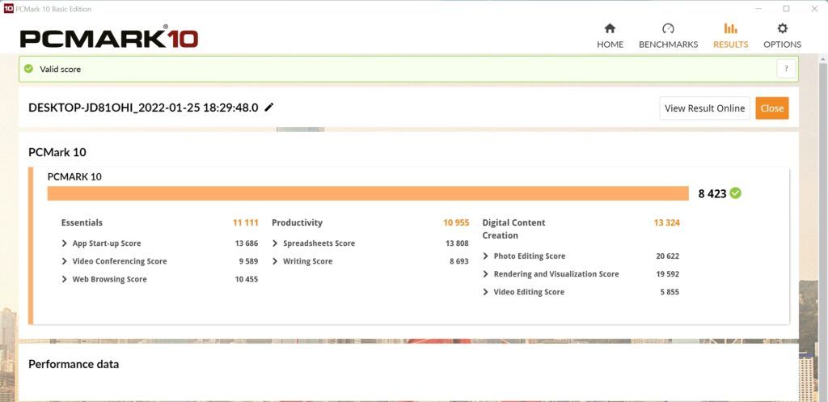Click the Home house icon
The height and width of the screenshot is (402, 828).
point(610,28)
